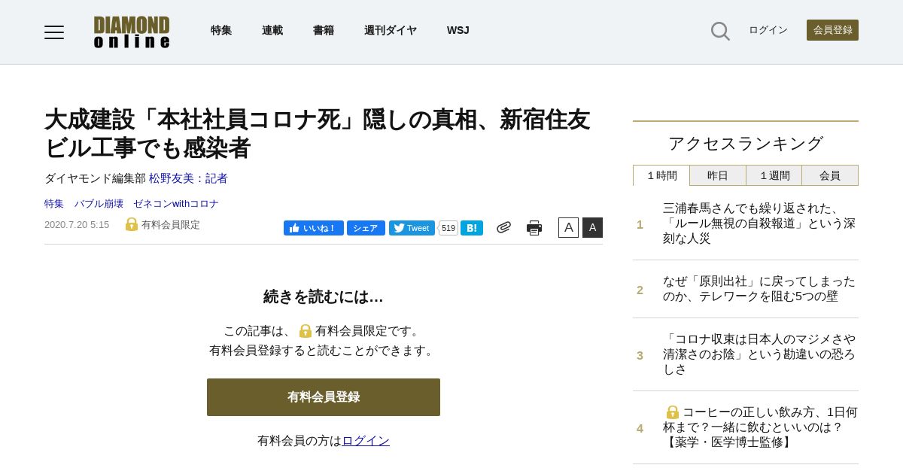Image resolution: width=903 pixels, height=474 pixels.
Task: Click the バブル崩壊 tag link
Action: [99, 203]
